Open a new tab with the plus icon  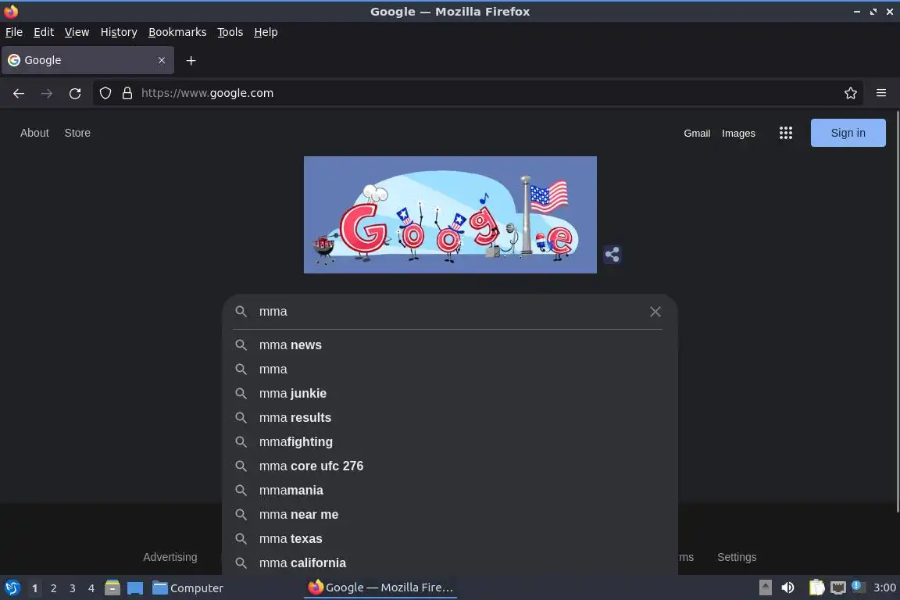pyautogui.click(x=191, y=60)
